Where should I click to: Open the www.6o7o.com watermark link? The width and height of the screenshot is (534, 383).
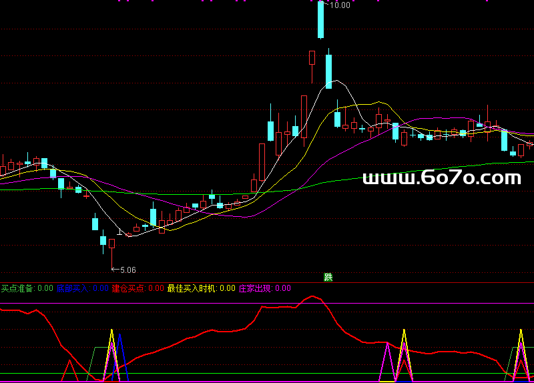tap(441, 177)
